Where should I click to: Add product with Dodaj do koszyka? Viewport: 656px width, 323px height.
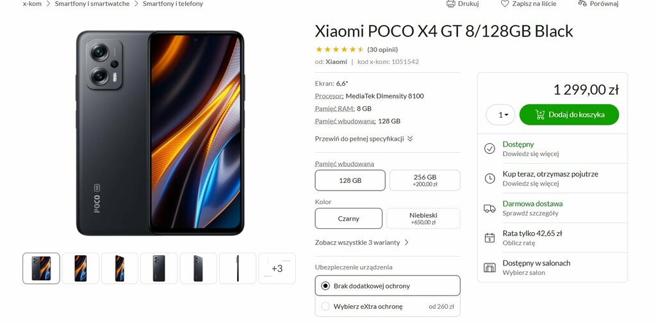coord(569,114)
